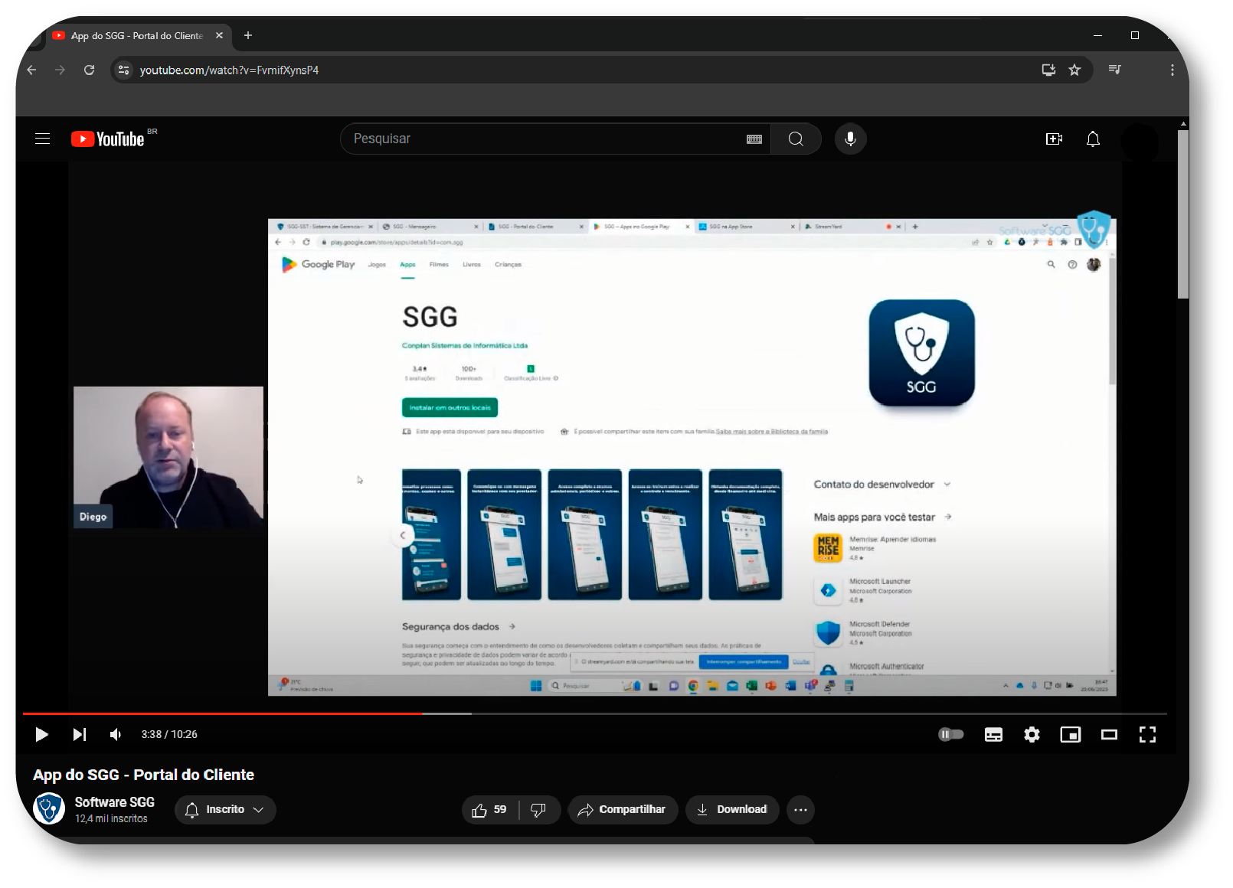Mute the video volume

[x=116, y=734]
